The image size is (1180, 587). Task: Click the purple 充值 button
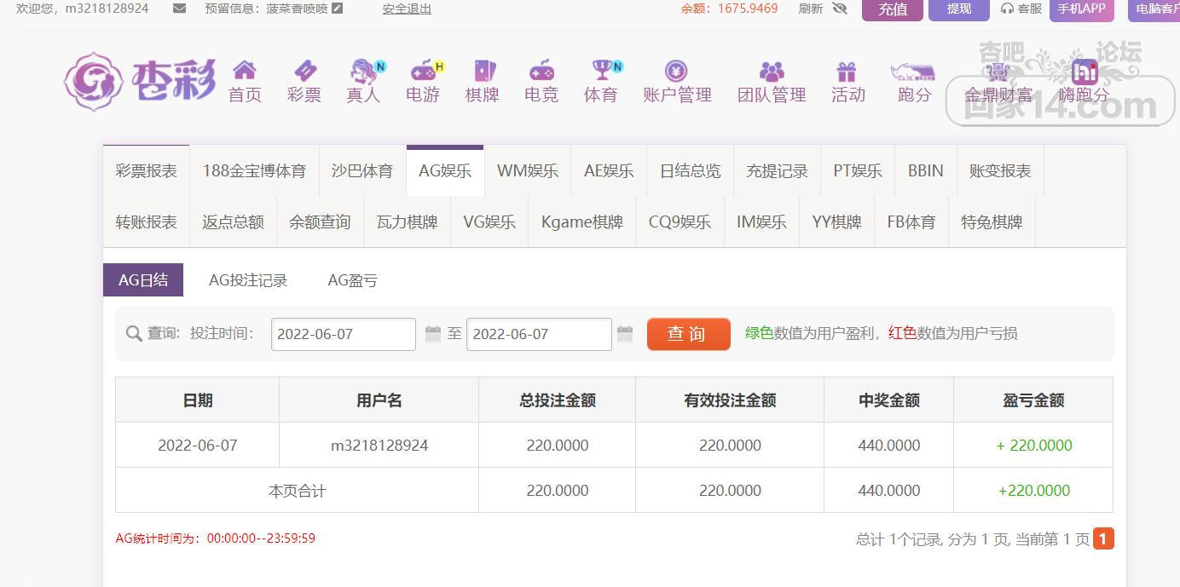click(x=892, y=9)
